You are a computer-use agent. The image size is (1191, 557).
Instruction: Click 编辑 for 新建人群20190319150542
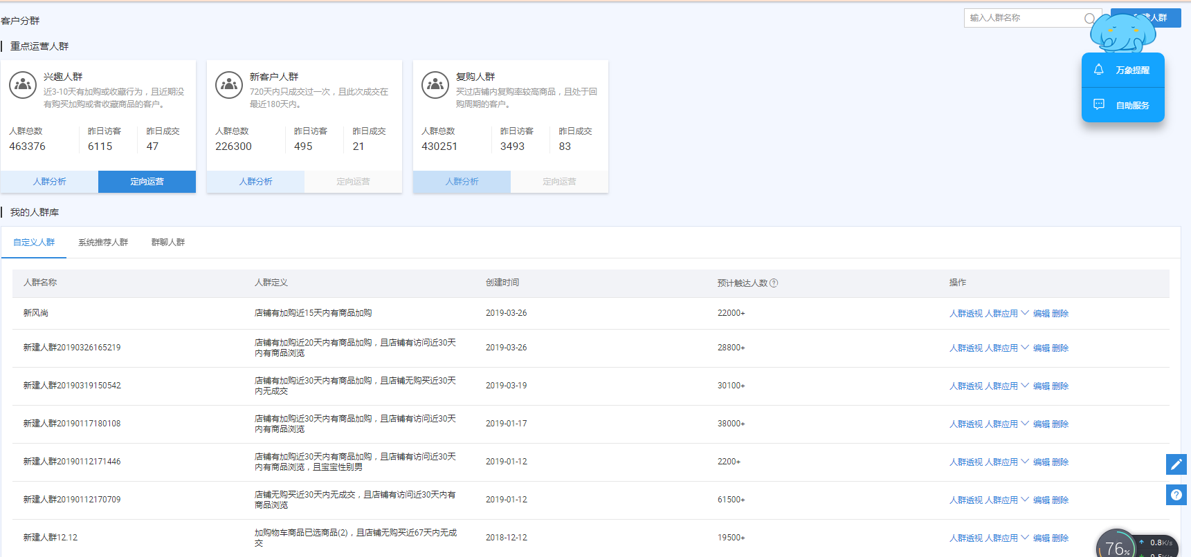point(1042,386)
